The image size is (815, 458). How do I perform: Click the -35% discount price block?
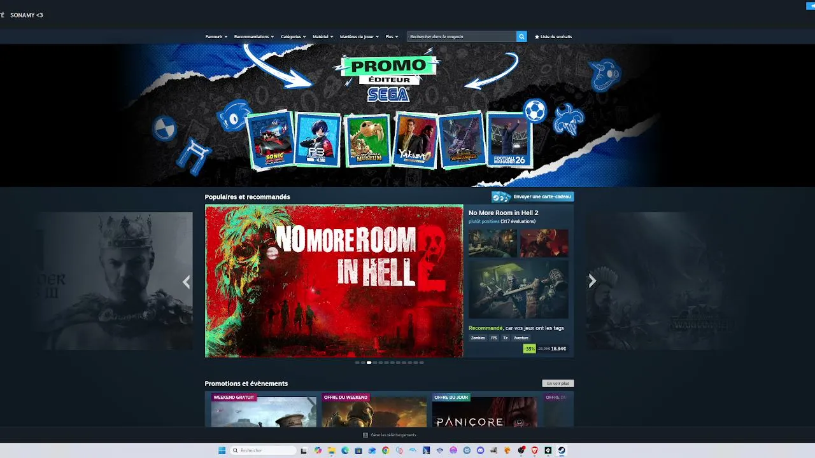(x=546, y=349)
